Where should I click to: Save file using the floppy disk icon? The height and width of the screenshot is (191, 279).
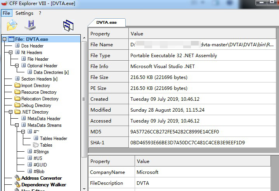pos(30,25)
